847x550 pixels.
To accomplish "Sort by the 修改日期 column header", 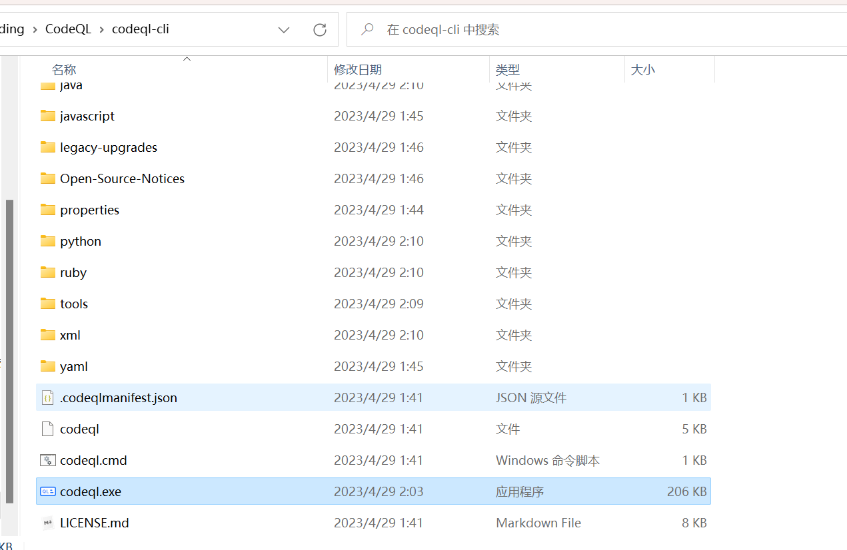I will click(x=358, y=69).
